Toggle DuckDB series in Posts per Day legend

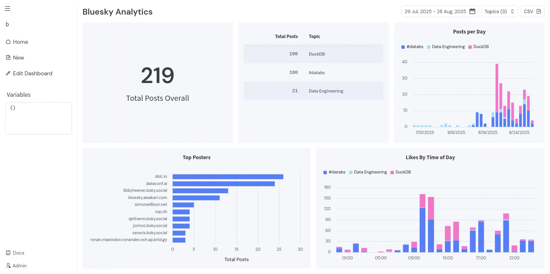[x=479, y=47]
